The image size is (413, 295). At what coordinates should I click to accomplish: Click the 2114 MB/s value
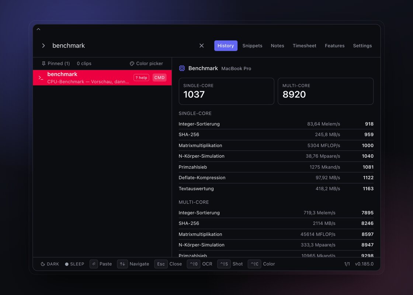tap(324, 223)
